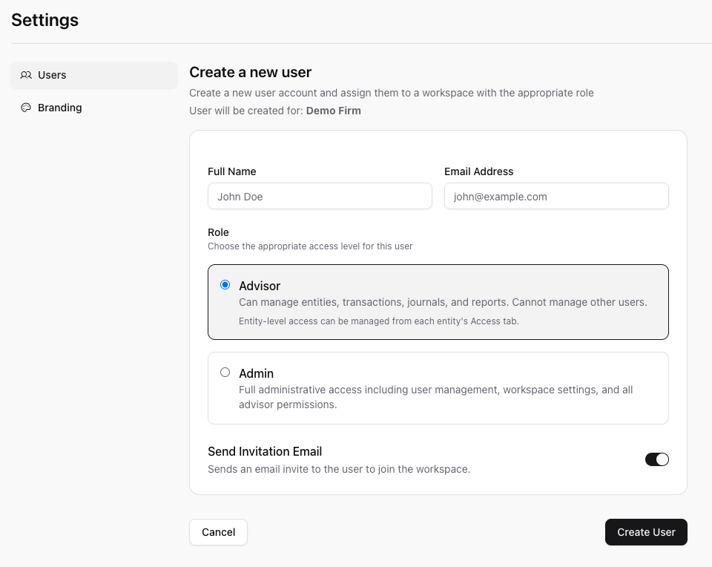Click the Settings page heading
This screenshot has width=712, height=567.
44,20
